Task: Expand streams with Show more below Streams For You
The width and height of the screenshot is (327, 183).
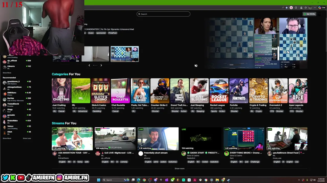Action: [x=179, y=169]
